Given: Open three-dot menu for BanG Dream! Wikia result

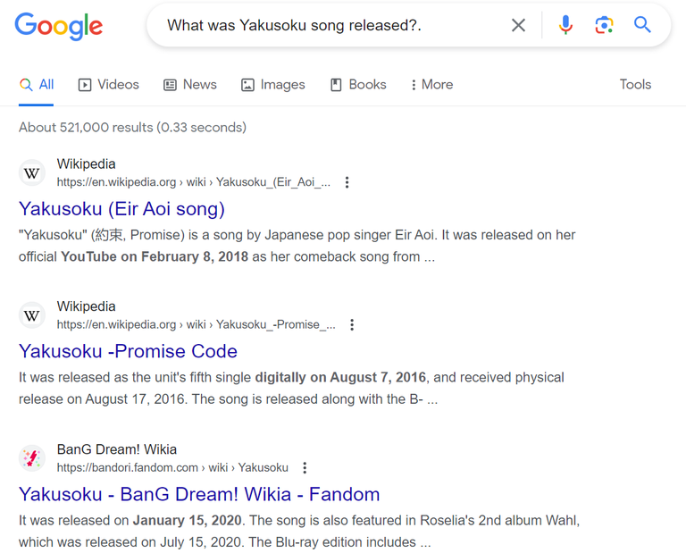Looking at the screenshot, I should click(x=305, y=468).
